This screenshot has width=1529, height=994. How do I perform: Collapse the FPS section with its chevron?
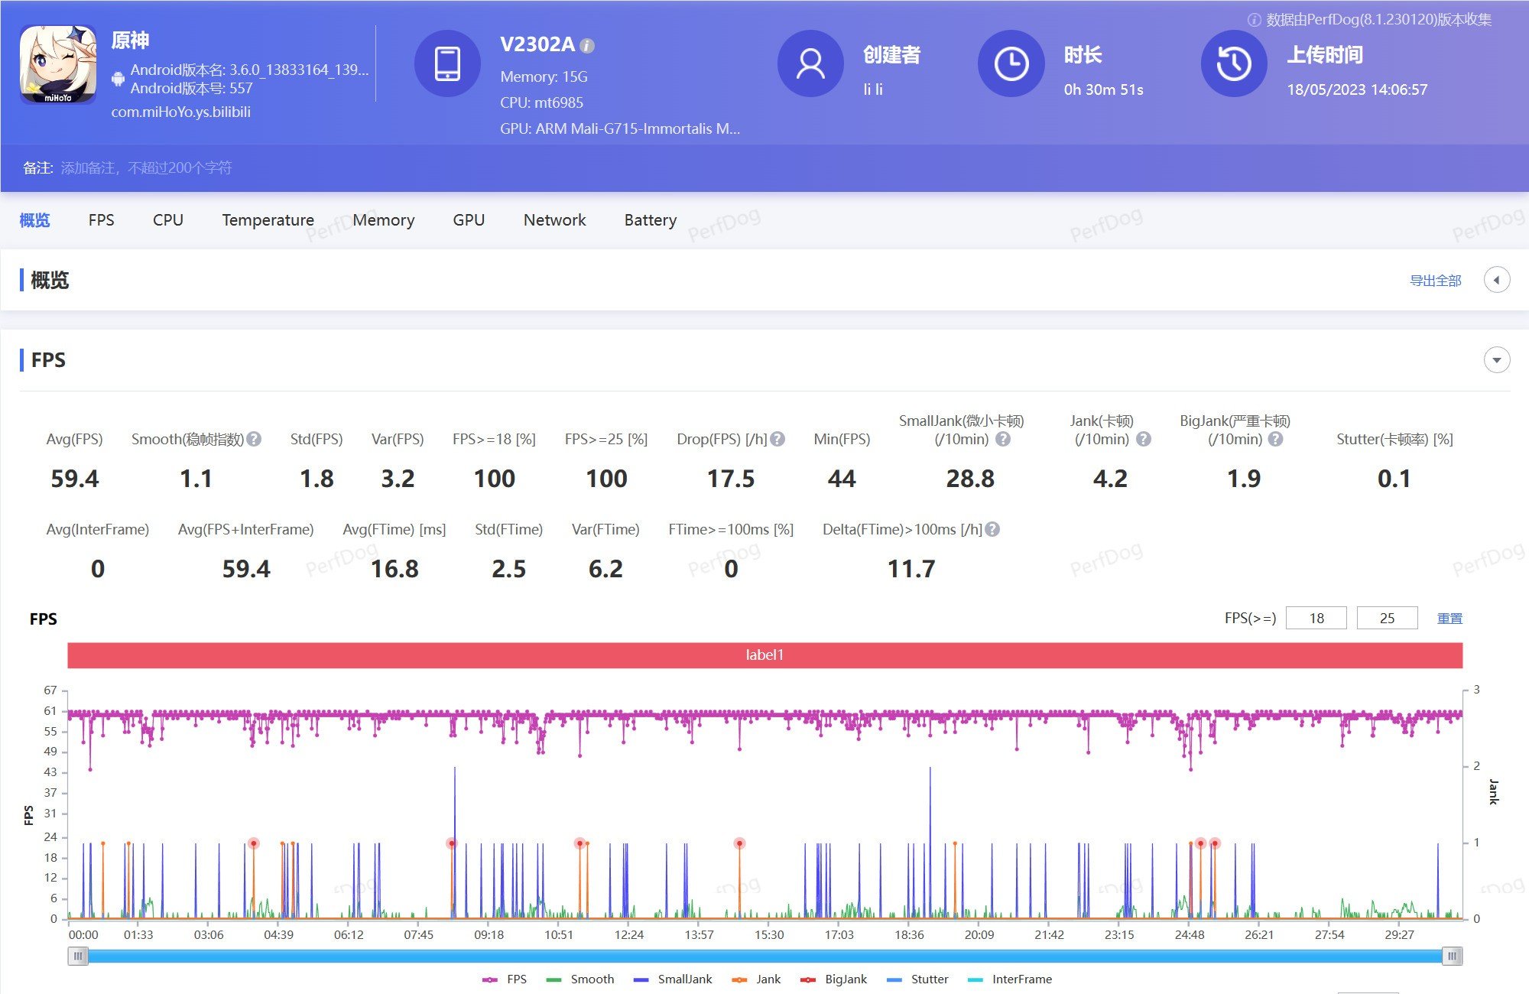[x=1497, y=359]
